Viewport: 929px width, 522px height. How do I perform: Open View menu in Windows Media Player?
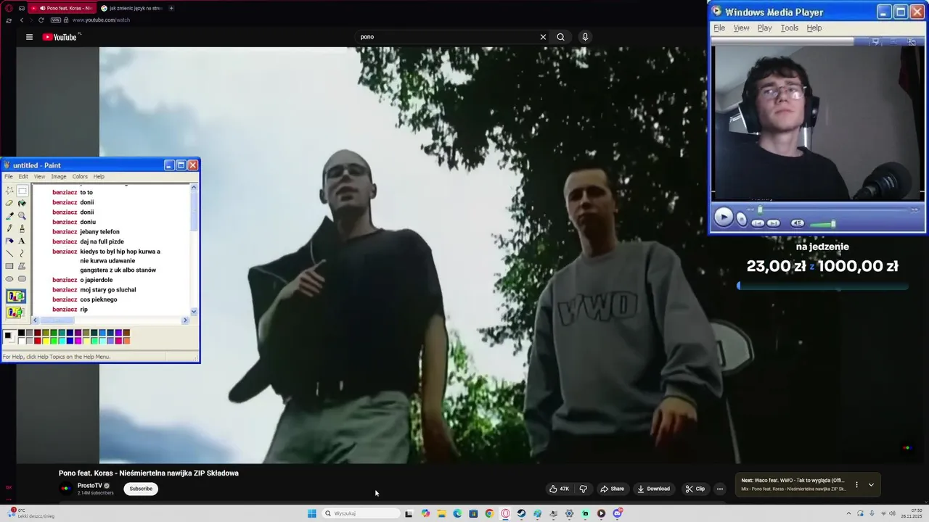[x=742, y=28]
